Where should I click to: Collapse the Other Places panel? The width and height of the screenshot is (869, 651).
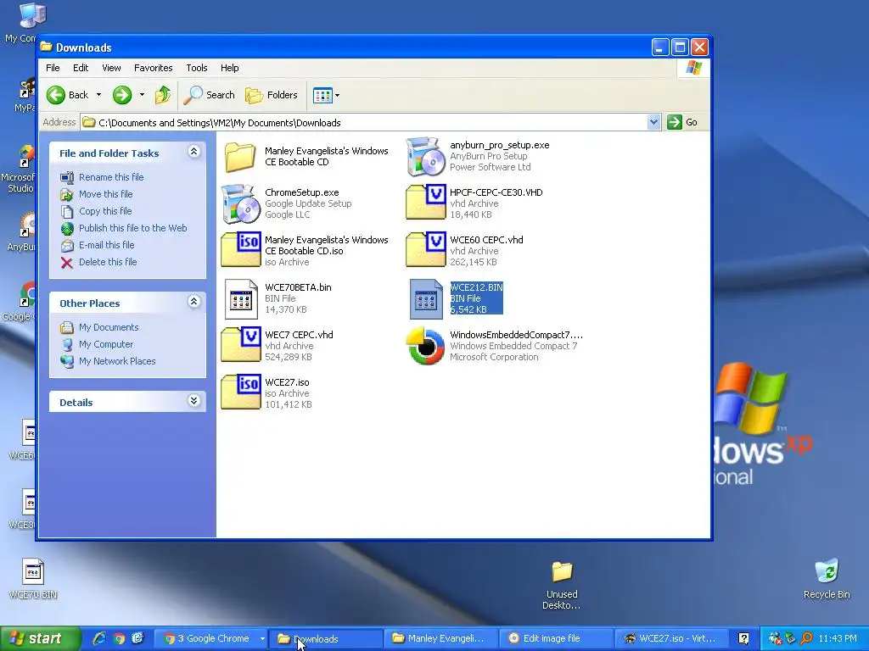(x=194, y=302)
